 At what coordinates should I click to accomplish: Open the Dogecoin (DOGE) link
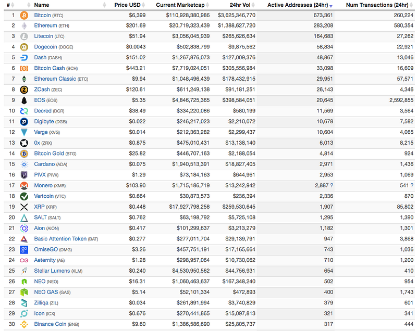(x=54, y=47)
